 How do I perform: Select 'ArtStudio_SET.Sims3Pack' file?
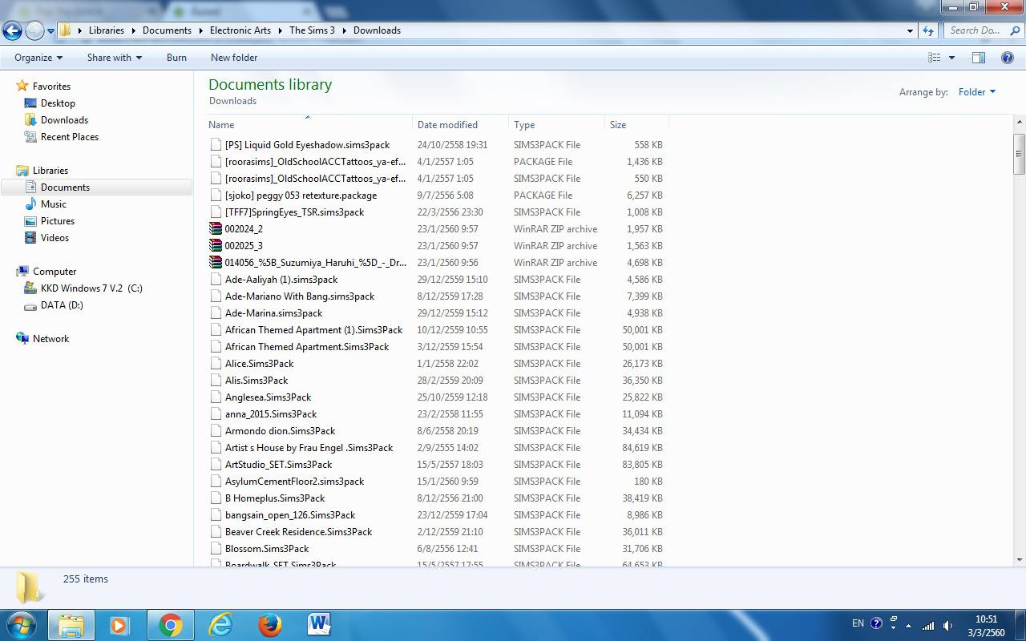[x=278, y=465]
